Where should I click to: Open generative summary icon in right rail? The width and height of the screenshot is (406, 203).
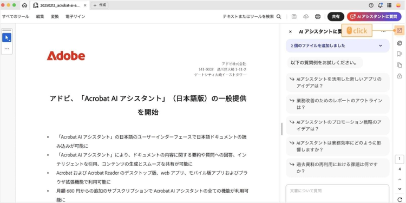point(400,43)
